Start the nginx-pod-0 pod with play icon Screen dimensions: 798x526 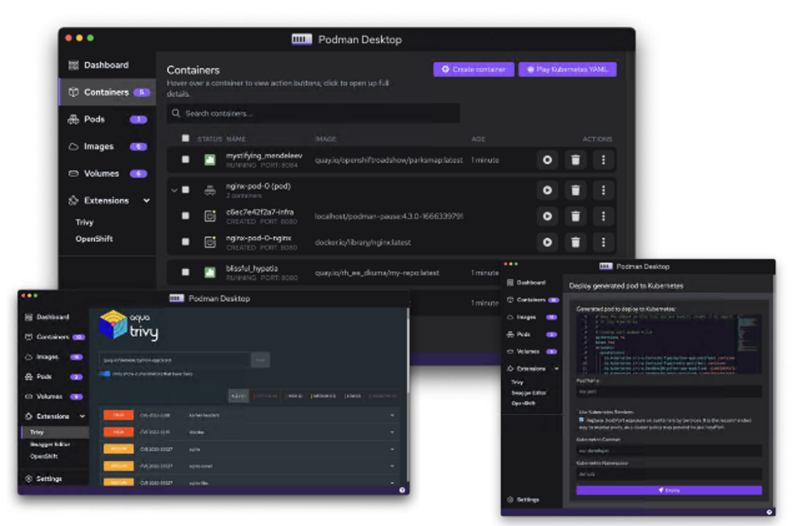547,191
